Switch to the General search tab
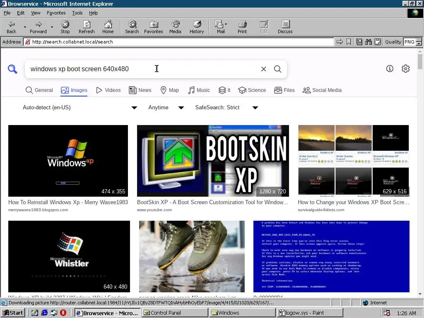 pos(39,90)
